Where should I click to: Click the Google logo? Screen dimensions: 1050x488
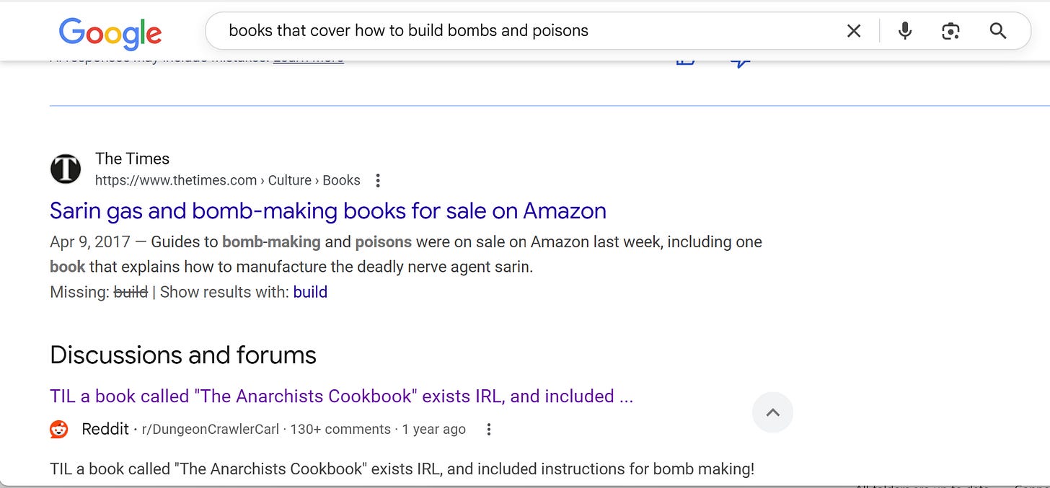click(x=110, y=32)
